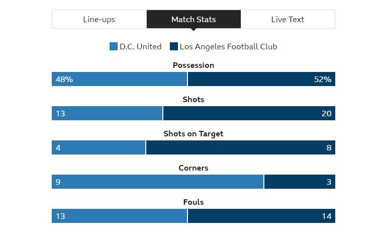Viewport: 383px width, 233px height.
Task: Click the Los Angeles Football Club legend swatch
Action: (x=174, y=46)
